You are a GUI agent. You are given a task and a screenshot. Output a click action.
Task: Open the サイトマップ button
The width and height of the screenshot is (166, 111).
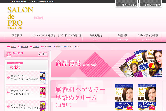(126, 4)
